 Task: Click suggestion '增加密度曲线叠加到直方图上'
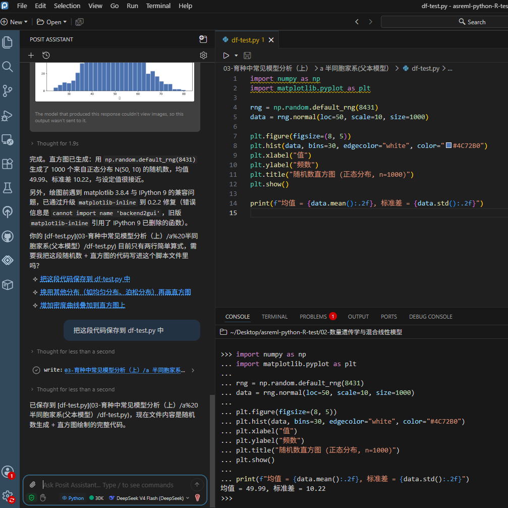click(83, 305)
